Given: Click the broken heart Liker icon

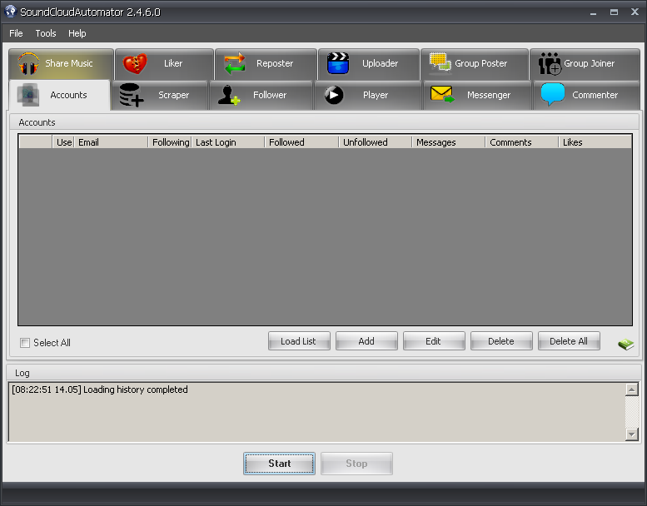Looking at the screenshot, I should tap(135, 63).
